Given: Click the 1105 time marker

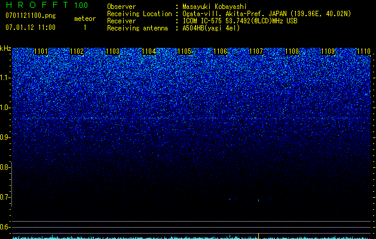Looking at the screenshot, I should coord(184,51).
